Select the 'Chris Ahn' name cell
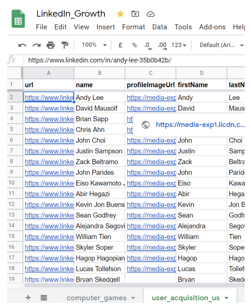 click(x=99, y=130)
